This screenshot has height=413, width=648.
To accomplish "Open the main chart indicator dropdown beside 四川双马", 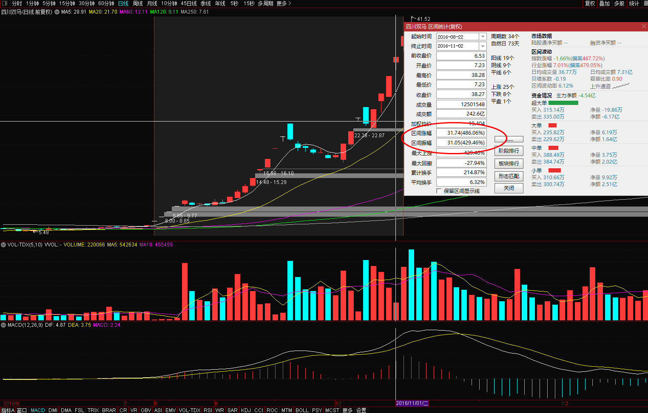I will tap(57, 12).
